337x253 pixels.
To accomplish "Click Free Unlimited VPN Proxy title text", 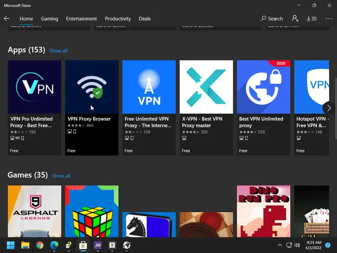I will (x=148, y=122).
